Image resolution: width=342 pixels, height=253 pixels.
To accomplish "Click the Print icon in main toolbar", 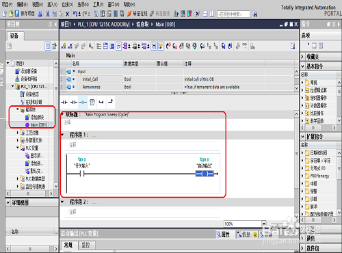I will 40,14.
